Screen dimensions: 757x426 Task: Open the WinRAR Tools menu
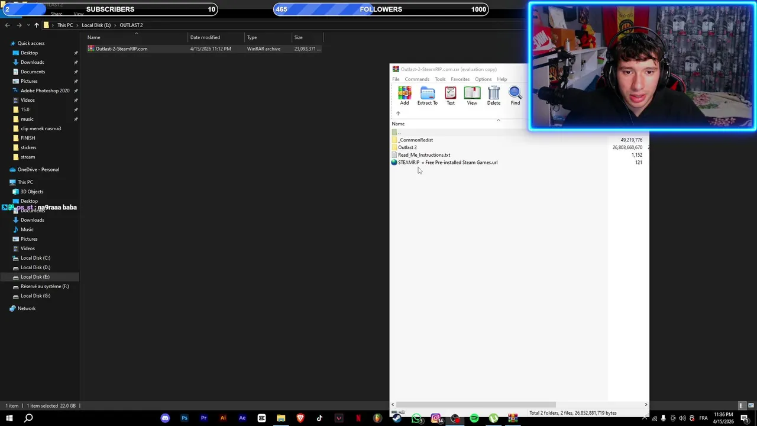pyautogui.click(x=440, y=79)
